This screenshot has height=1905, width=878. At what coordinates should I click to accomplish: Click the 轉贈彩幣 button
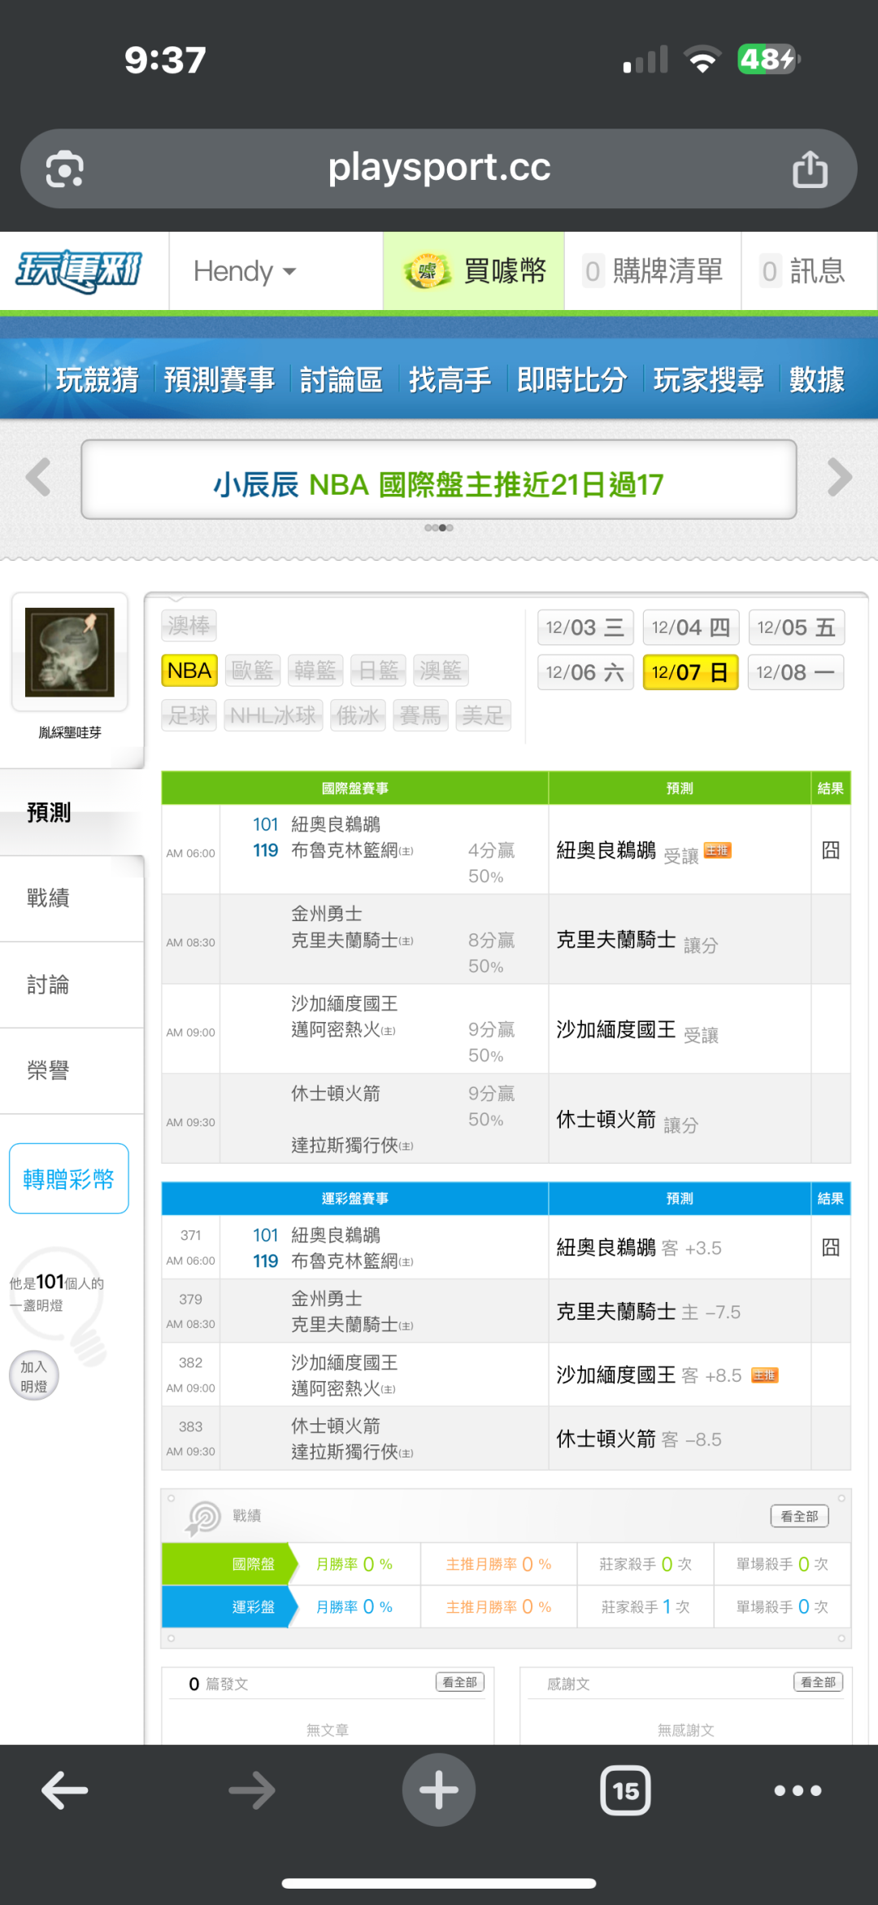point(69,1178)
